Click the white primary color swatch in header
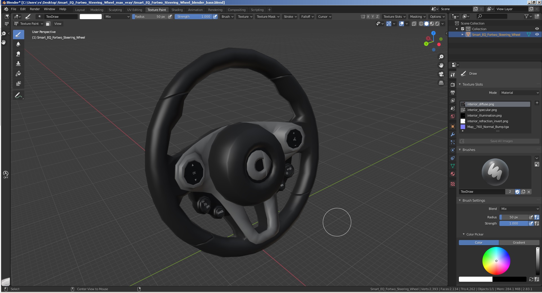This screenshot has height=293, width=542. [91, 17]
